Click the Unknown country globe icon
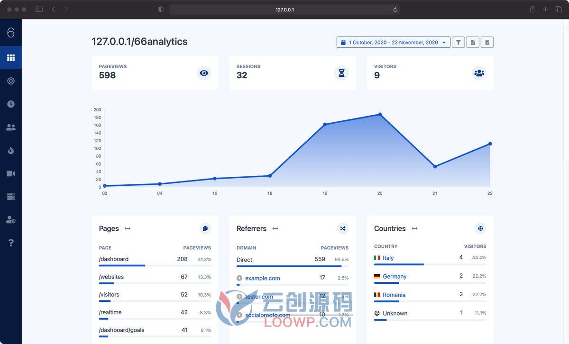The image size is (569, 344). [x=377, y=313]
